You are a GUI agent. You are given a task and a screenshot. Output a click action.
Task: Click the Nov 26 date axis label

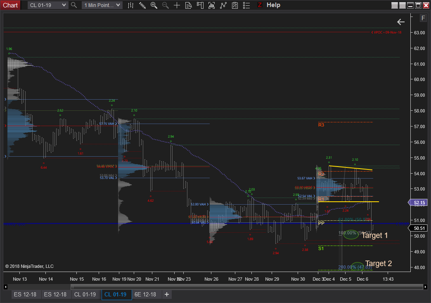[x=211, y=279]
